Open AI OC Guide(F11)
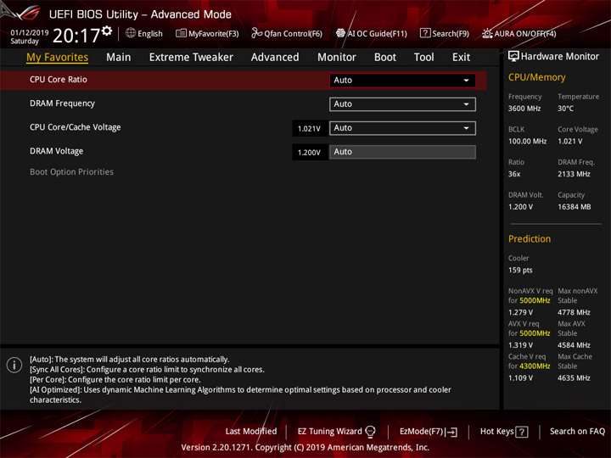 click(x=372, y=33)
